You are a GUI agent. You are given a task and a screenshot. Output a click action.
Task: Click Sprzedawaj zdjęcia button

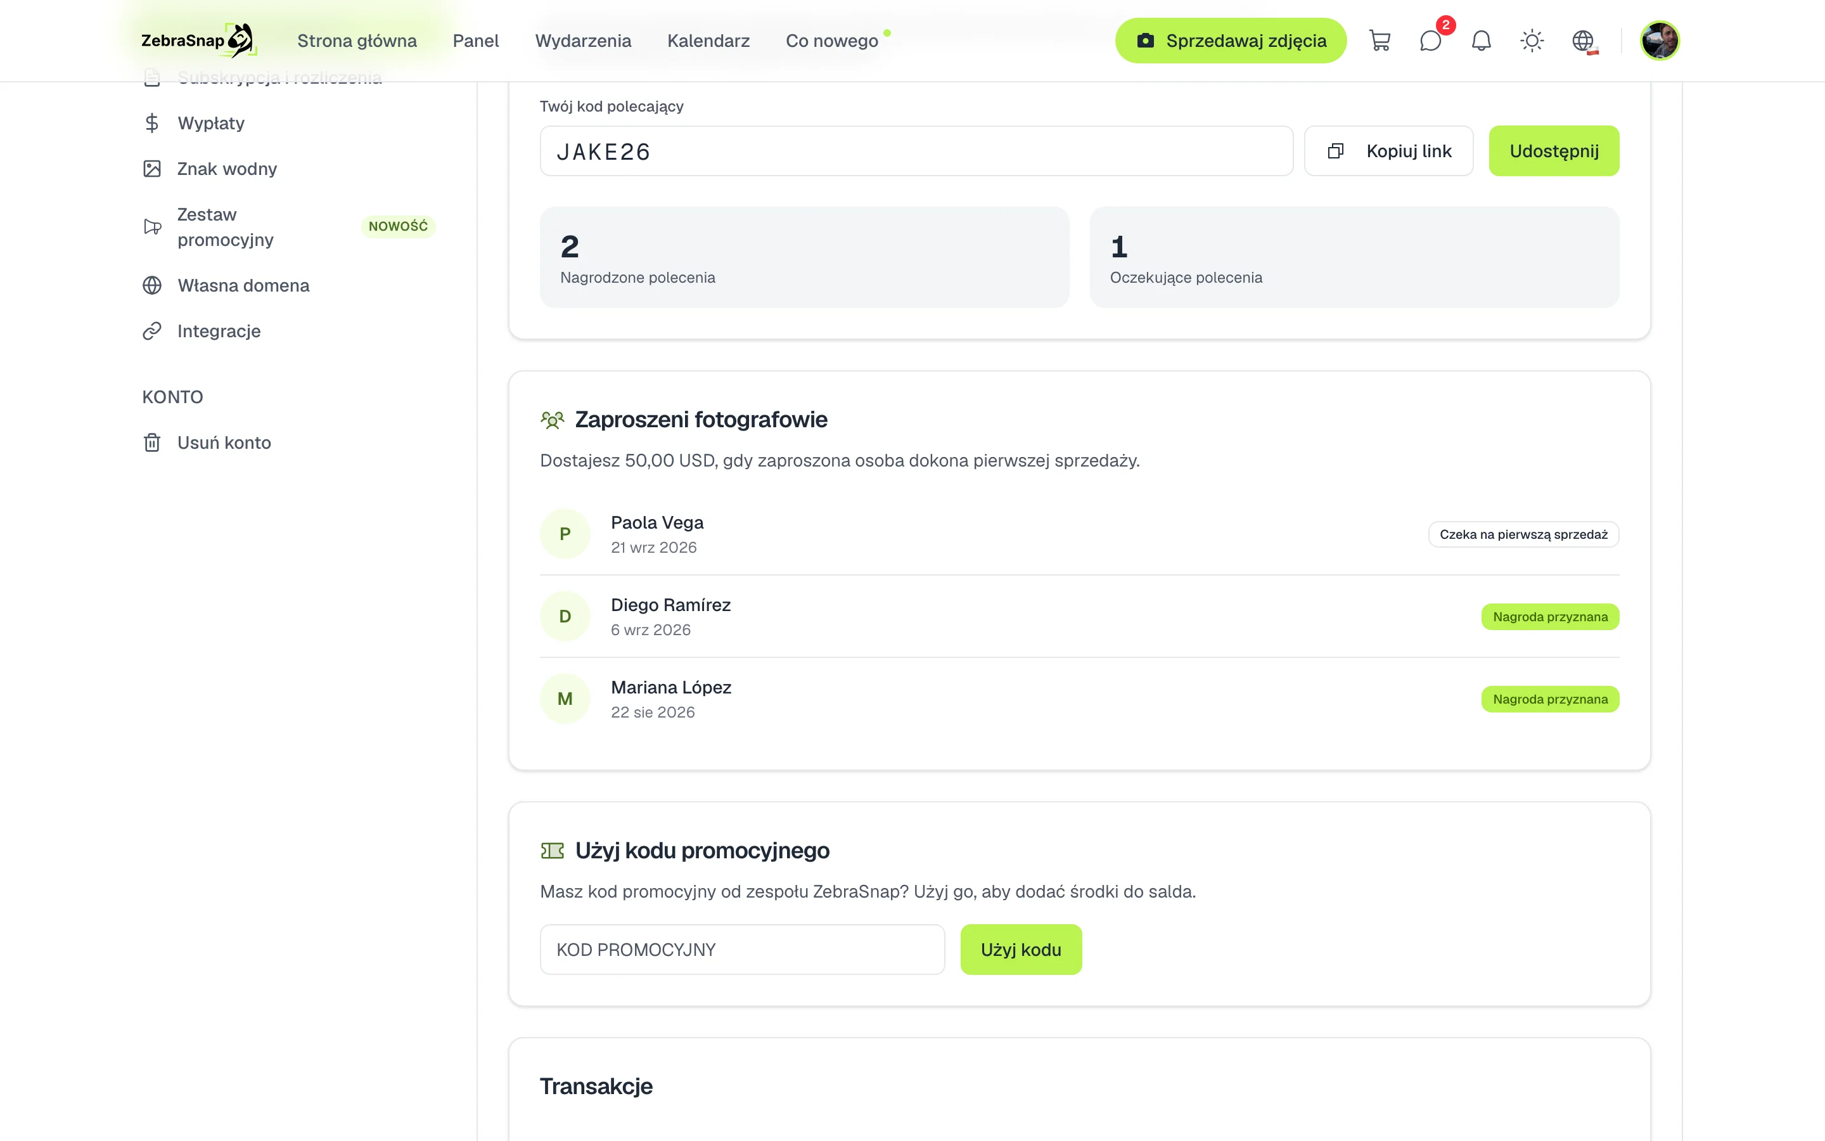(x=1231, y=41)
